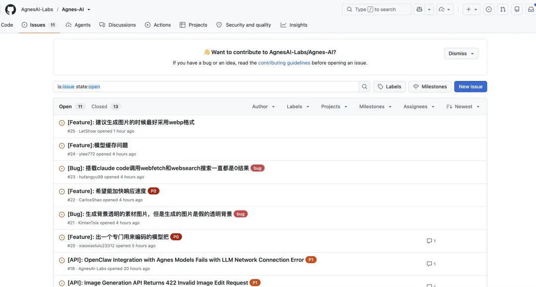Switch to the Actions tab
Viewport: 536px width, 287px height.
(x=158, y=25)
